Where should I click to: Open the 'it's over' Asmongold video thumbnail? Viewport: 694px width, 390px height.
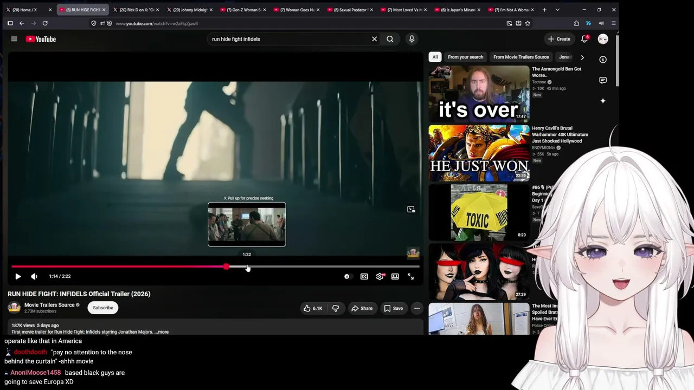coord(479,94)
